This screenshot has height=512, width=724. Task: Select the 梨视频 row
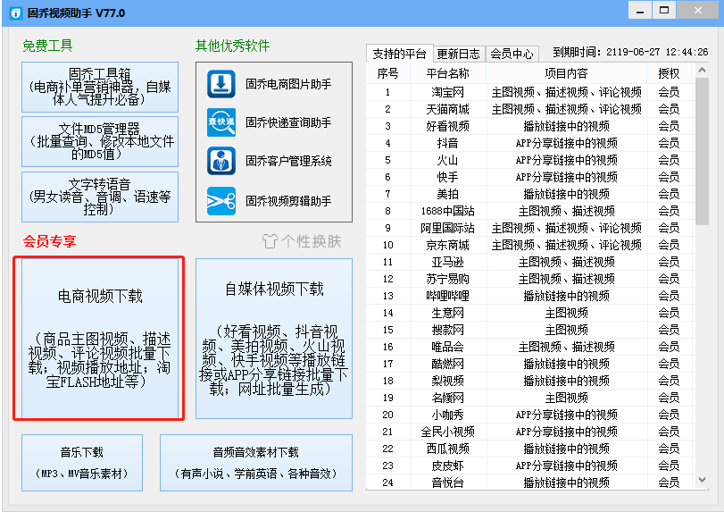click(530, 381)
